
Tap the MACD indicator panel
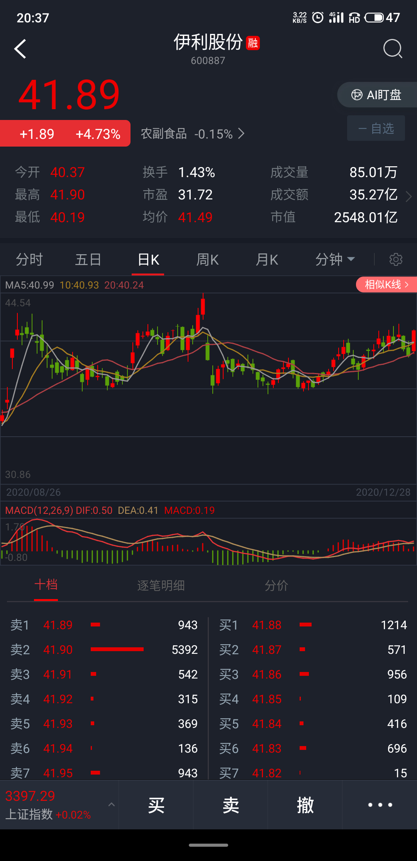tap(208, 541)
